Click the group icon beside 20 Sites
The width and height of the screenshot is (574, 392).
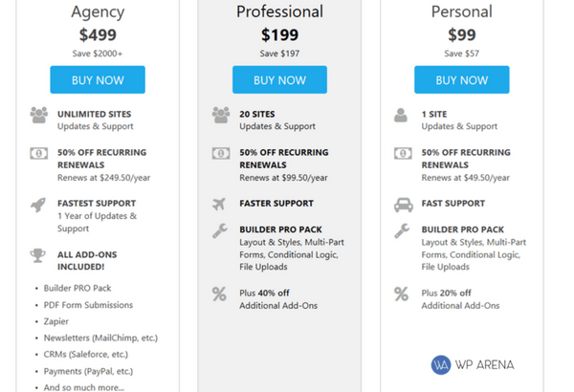[x=221, y=115]
